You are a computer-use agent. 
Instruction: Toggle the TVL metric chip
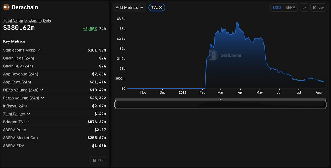click(154, 7)
